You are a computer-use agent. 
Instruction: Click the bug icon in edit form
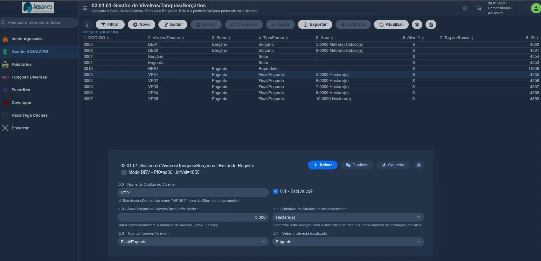[419, 165]
